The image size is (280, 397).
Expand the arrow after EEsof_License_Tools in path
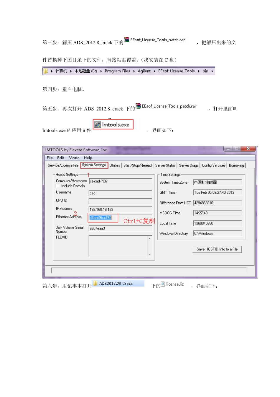click(x=199, y=71)
